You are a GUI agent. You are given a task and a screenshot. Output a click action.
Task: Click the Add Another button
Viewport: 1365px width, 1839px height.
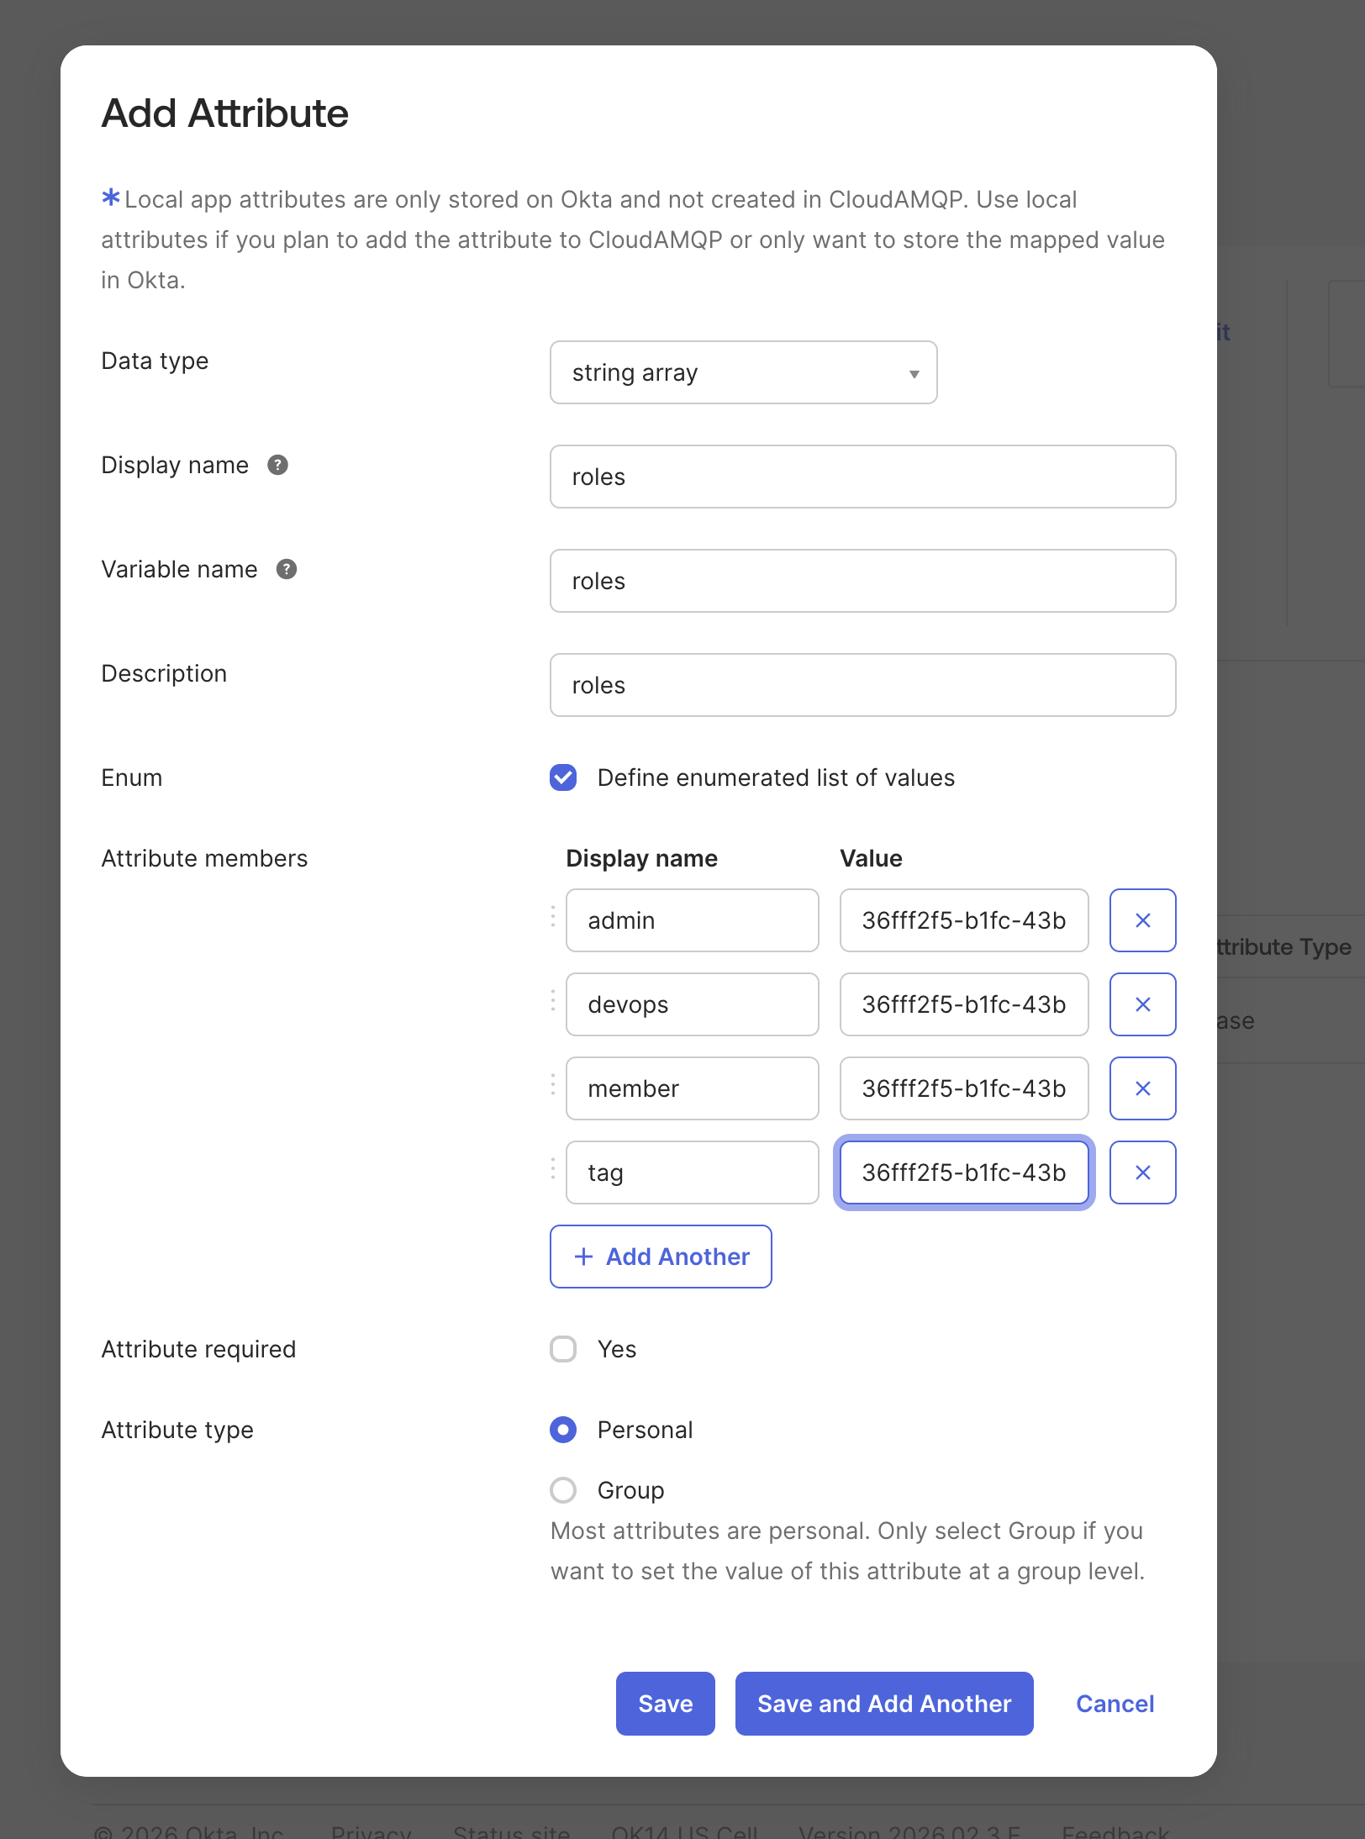tap(661, 1257)
